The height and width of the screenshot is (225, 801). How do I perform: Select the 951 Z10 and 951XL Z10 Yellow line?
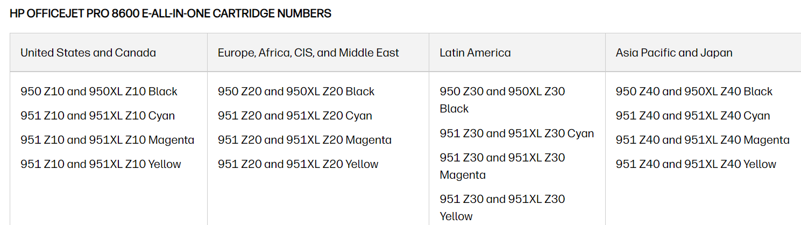click(x=101, y=164)
